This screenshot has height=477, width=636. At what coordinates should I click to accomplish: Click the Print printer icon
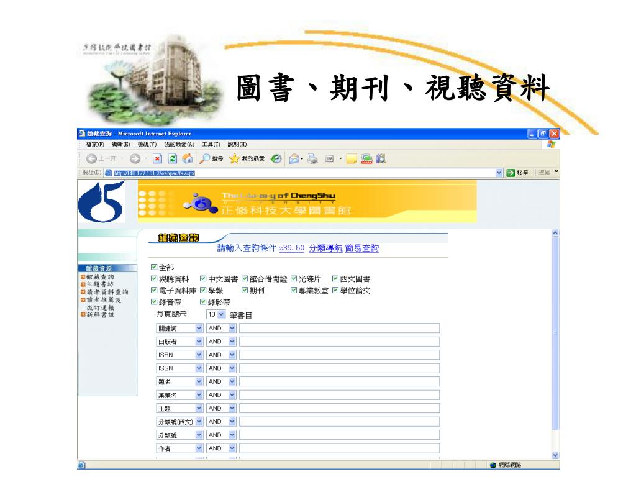[312, 158]
